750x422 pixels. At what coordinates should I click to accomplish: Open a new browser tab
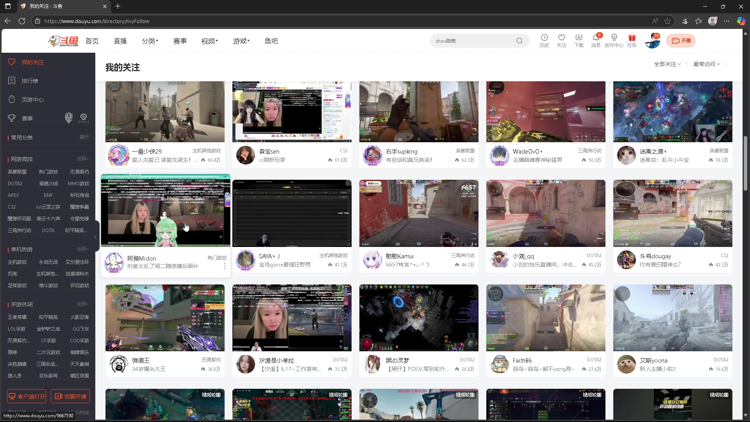pyautogui.click(x=118, y=6)
